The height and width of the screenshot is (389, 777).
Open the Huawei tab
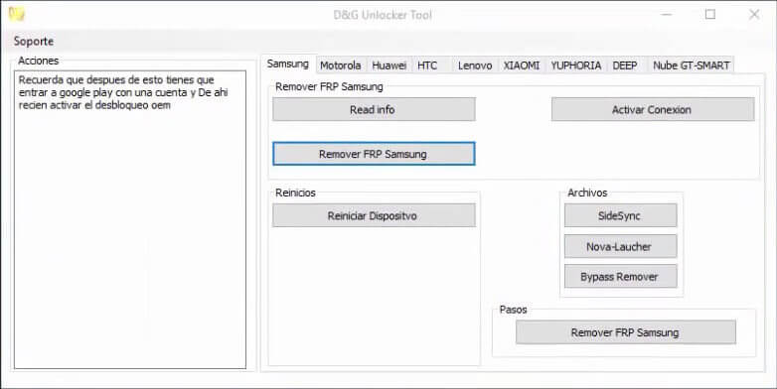click(x=388, y=65)
